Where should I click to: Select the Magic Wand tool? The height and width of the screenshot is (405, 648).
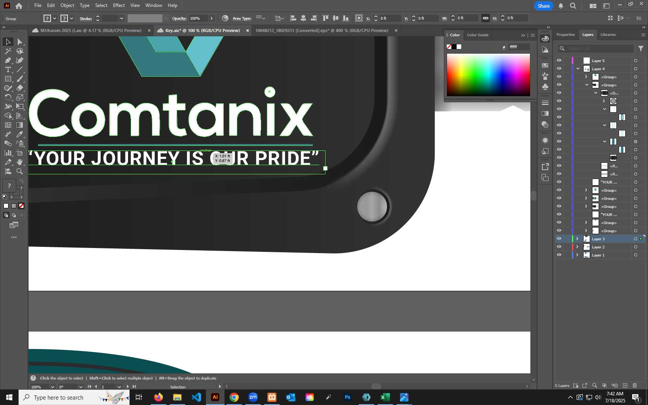click(8, 51)
